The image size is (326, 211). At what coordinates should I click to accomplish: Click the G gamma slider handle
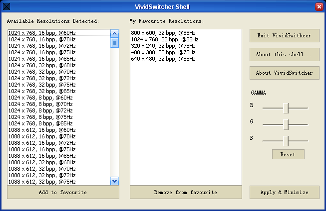coord(286,124)
